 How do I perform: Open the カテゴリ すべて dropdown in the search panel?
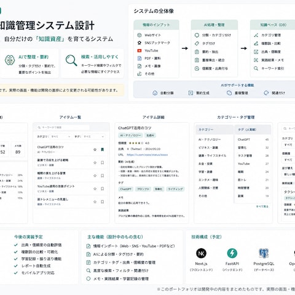point(288,145)
